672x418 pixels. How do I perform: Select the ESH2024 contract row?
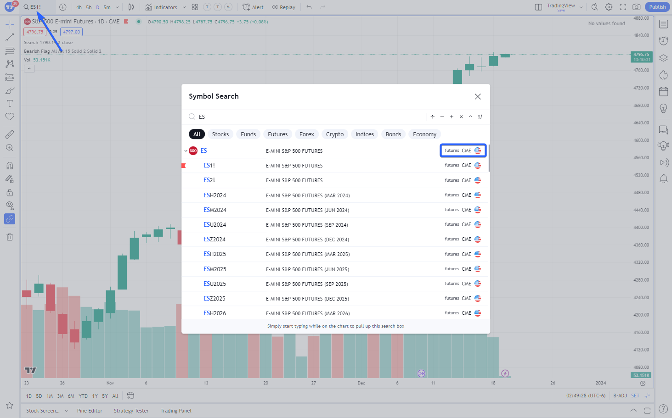[335, 195]
